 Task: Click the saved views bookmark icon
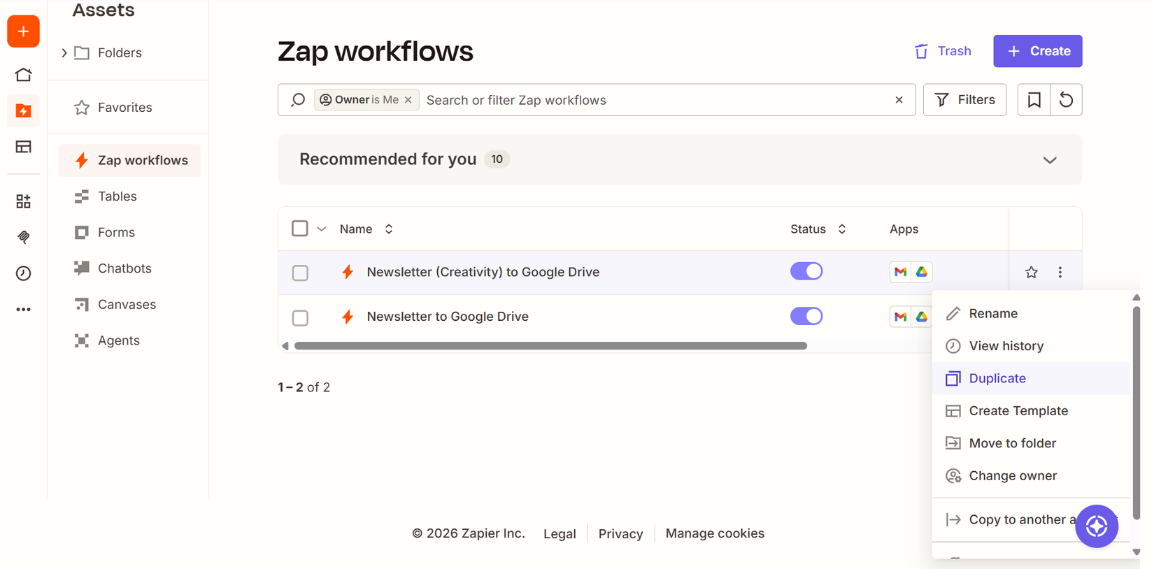pyautogui.click(x=1034, y=100)
